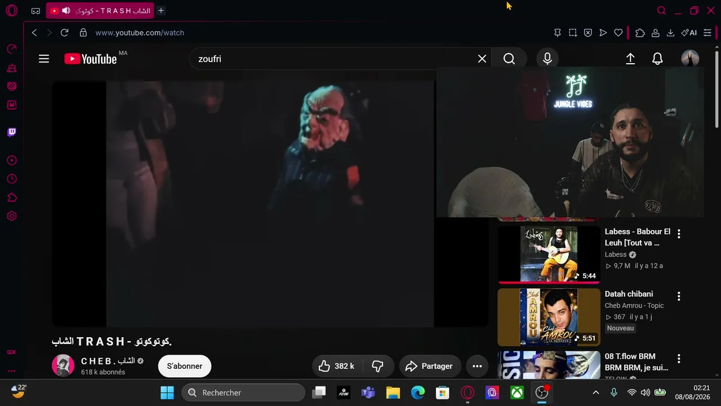Clear the YouTube search query
The height and width of the screenshot is (406, 721).
point(482,59)
